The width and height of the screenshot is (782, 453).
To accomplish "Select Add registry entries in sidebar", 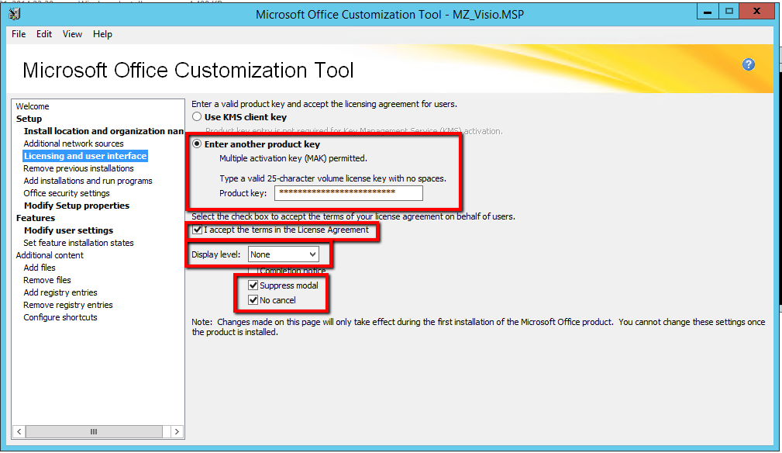I will click(60, 292).
